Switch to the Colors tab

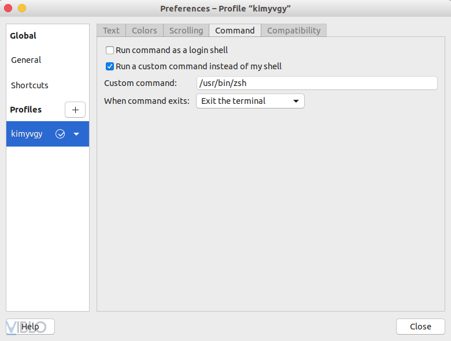(x=144, y=31)
